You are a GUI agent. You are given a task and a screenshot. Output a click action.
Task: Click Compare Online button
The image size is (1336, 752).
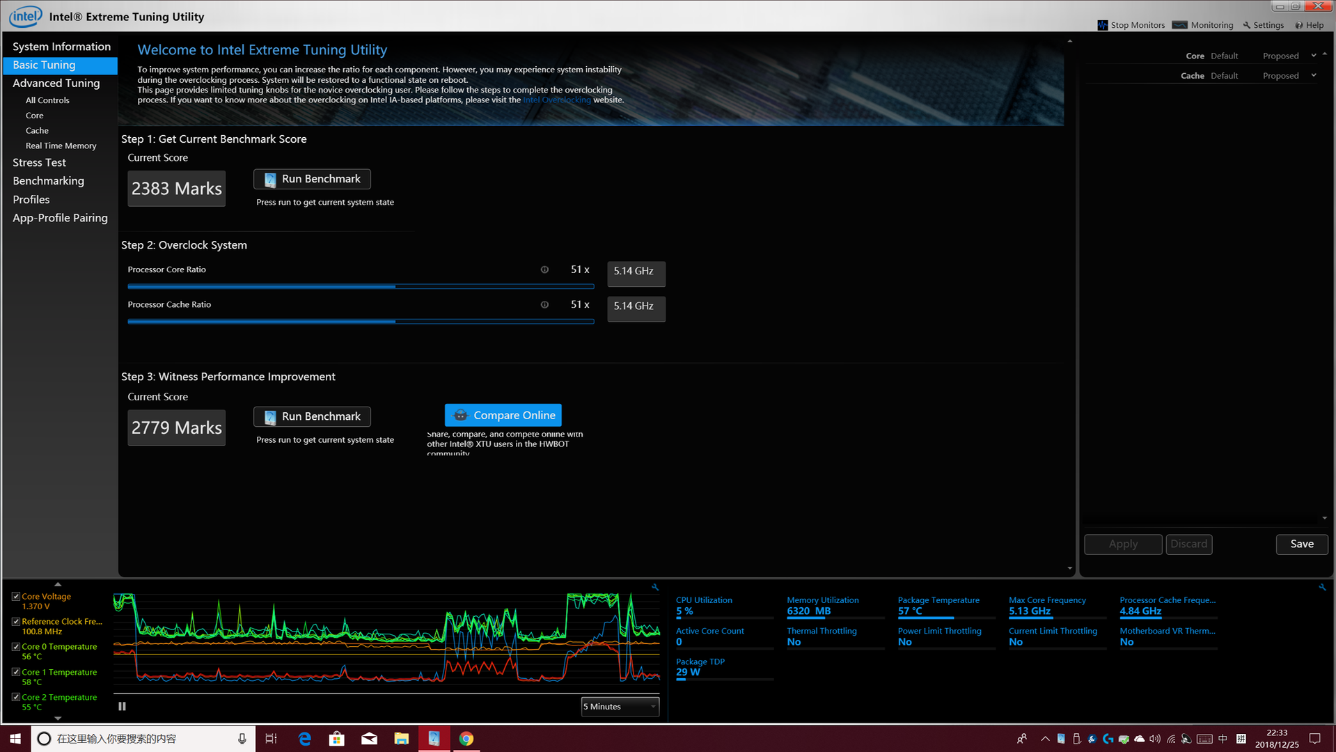(503, 415)
